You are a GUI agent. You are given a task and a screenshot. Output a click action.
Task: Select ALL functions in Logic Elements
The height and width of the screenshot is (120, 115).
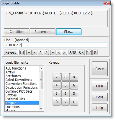pyautogui.click(x=22, y=68)
